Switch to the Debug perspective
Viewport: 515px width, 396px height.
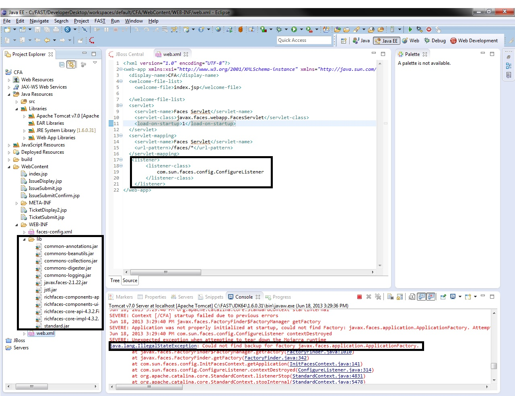point(435,41)
